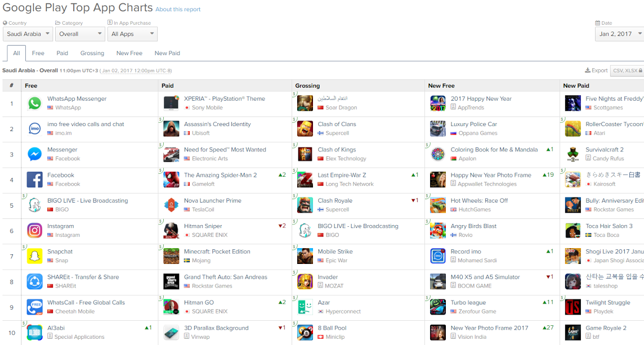The height and width of the screenshot is (345, 644).
Task: Click the WhatsApp Messenger app icon
Action: (x=35, y=104)
